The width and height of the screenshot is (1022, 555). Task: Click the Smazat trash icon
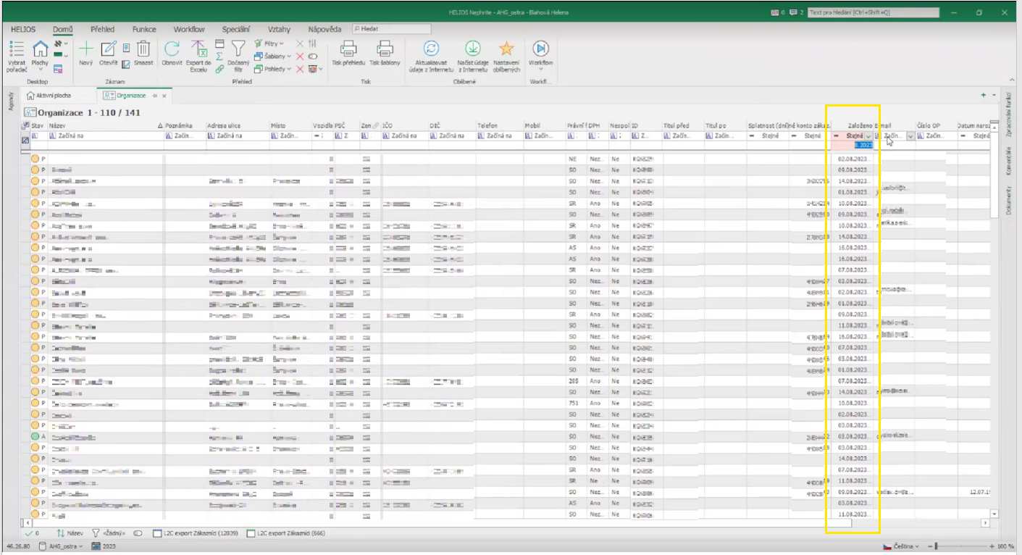tap(143, 49)
